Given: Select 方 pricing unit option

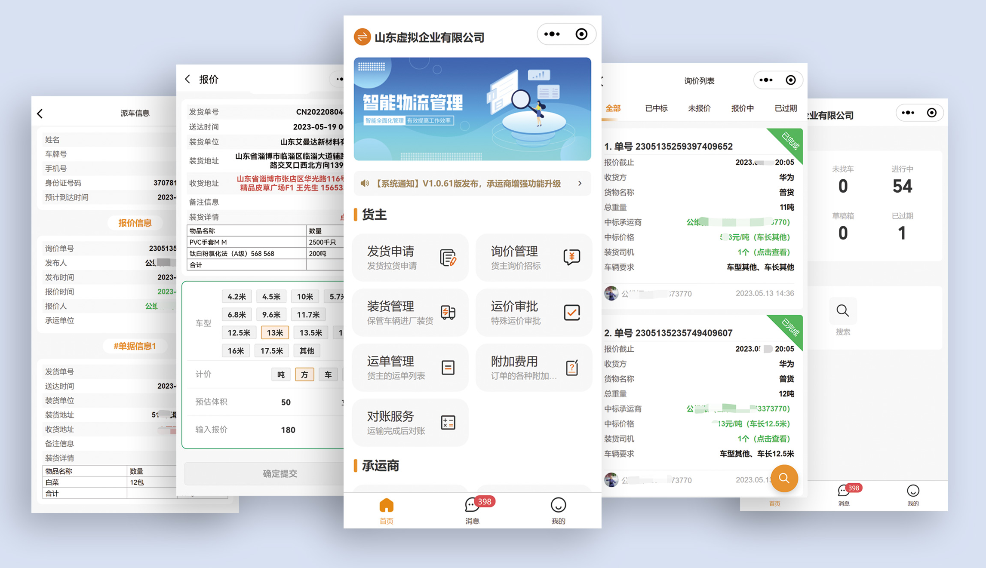Looking at the screenshot, I should click(x=304, y=375).
